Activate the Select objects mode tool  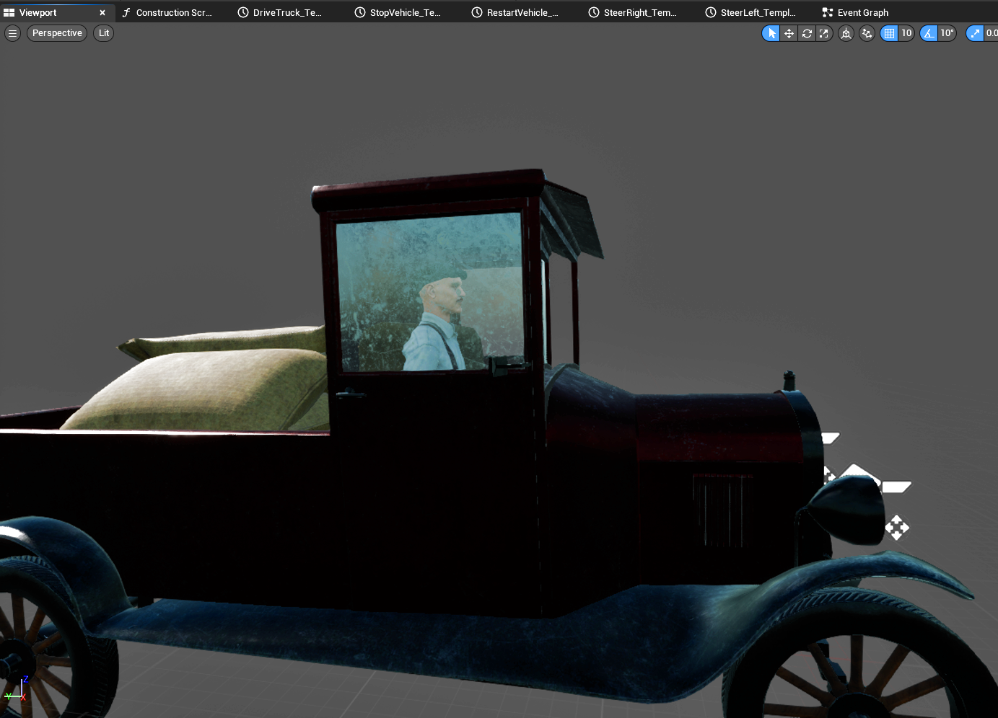coord(771,33)
